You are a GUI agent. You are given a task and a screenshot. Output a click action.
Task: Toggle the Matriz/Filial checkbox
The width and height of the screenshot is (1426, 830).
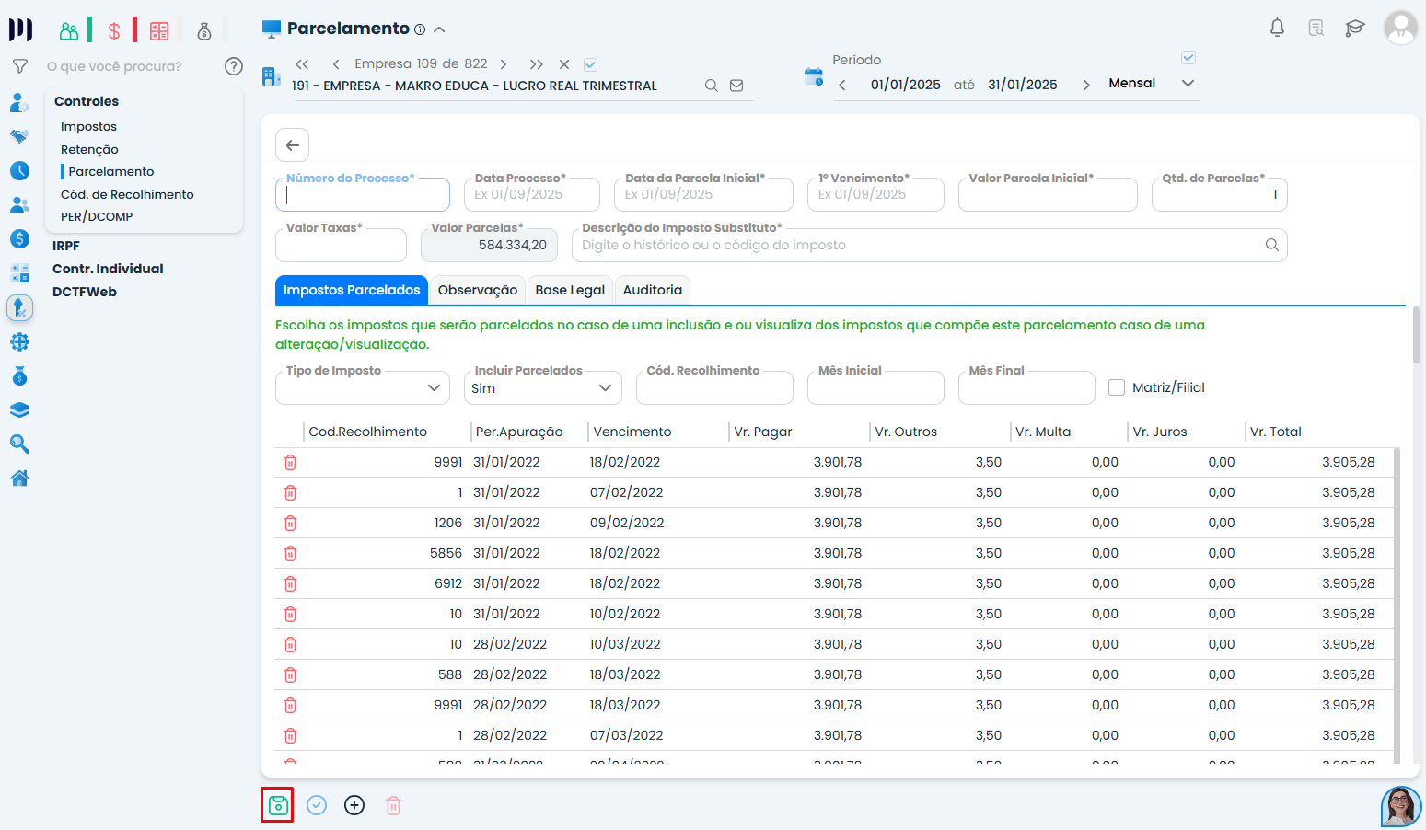(x=1117, y=387)
